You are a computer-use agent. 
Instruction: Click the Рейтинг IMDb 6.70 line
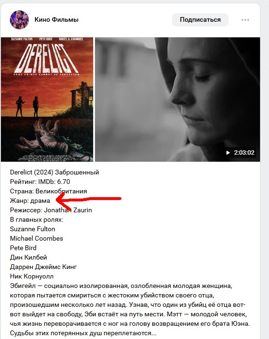40,182
